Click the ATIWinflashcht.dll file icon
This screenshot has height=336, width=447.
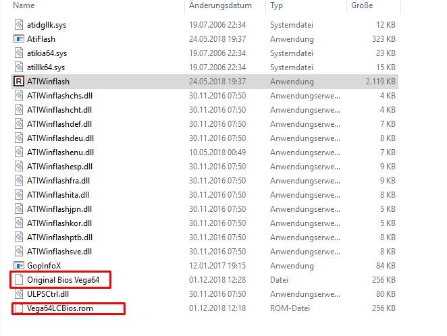click(x=19, y=109)
